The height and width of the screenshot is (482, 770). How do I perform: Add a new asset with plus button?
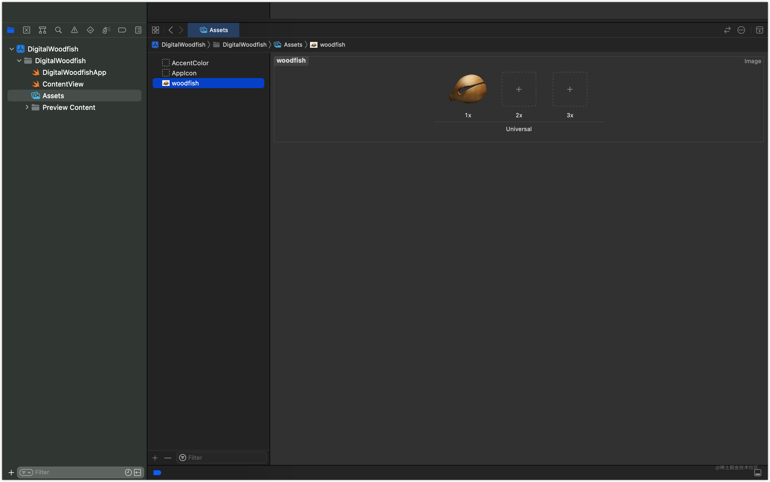(x=155, y=458)
